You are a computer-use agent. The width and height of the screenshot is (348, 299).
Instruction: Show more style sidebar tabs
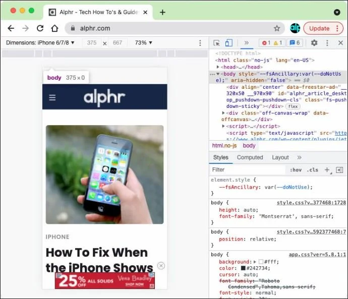pos(299,157)
